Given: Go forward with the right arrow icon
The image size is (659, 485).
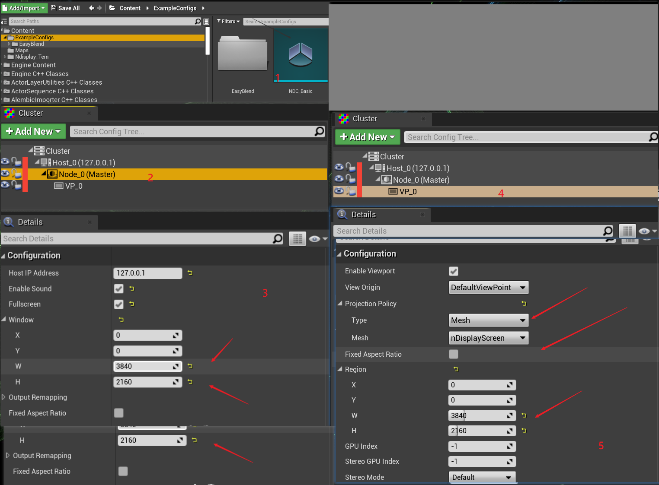Looking at the screenshot, I should click(x=99, y=8).
